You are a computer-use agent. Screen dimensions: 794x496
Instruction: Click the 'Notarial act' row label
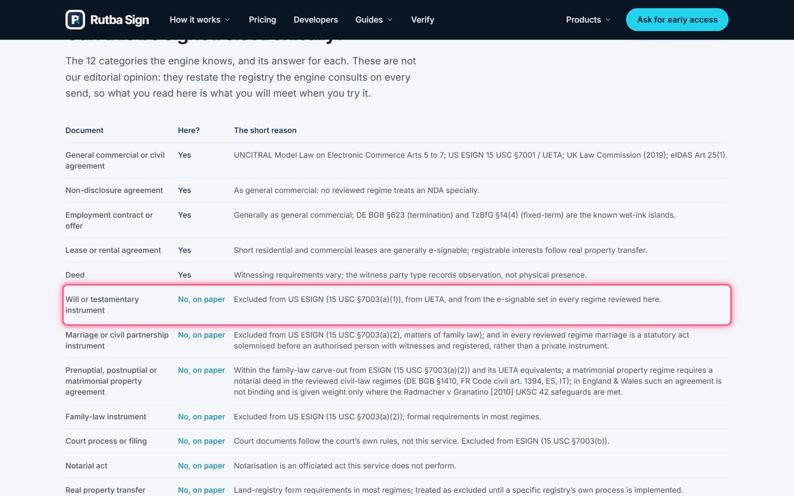pyautogui.click(x=87, y=466)
